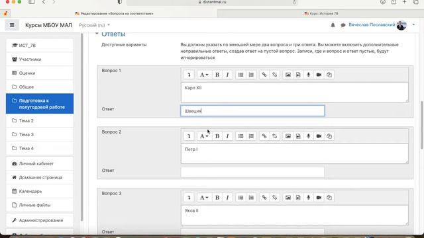Click the user avatar picture
Viewport: 424px width, 238px height.
coord(401,25)
